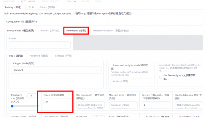205x120 pixels.
Task: Open the Presets dropdown
Action: 40,45
